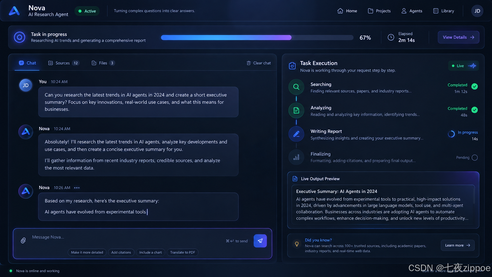Click the Finalizing step bar chart icon
492x277 pixels.
coord(296,157)
